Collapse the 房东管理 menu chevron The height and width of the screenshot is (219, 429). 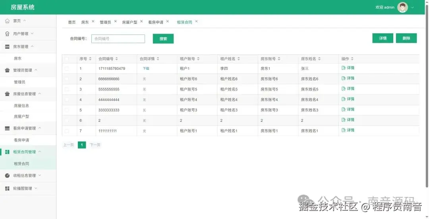click(x=32, y=46)
